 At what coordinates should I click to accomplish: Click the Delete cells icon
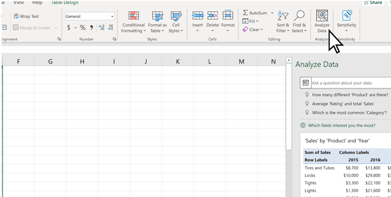[212, 16]
